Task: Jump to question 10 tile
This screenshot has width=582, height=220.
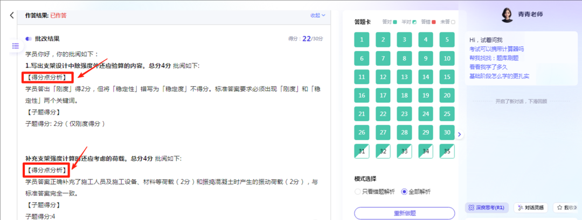Action: tap(447, 58)
